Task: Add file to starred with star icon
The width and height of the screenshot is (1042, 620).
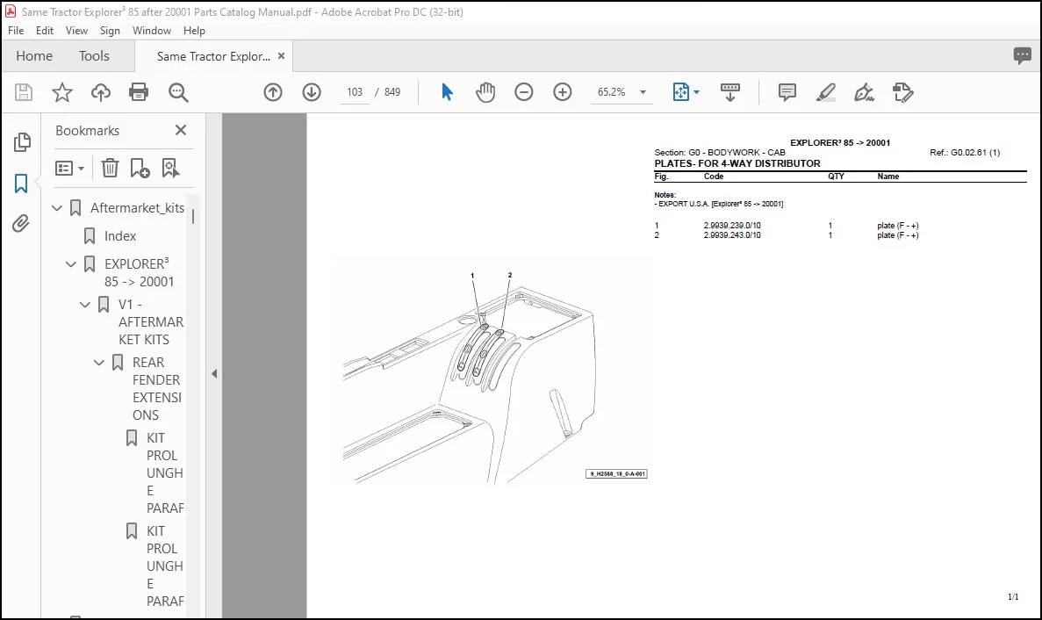Action: click(61, 92)
